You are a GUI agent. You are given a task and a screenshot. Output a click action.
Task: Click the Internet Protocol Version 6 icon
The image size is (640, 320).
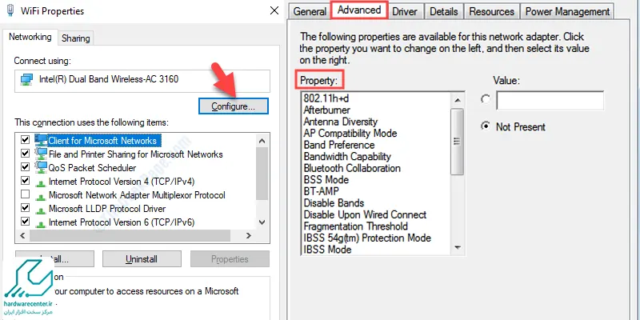pos(40,224)
